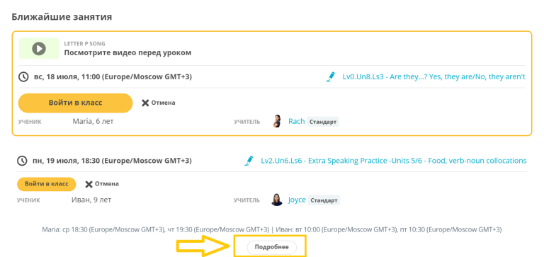Screen dimensions: 544x257
Task: Expand schedule details with Подробнее button
Action: click(272, 247)
